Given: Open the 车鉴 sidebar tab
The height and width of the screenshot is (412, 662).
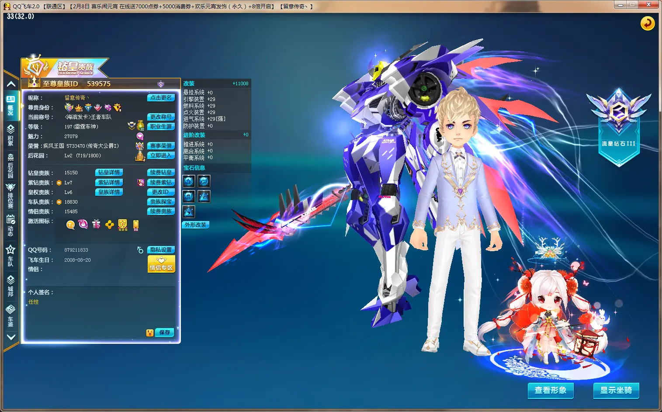Looking at the screenshot, I should coord(11,315).
